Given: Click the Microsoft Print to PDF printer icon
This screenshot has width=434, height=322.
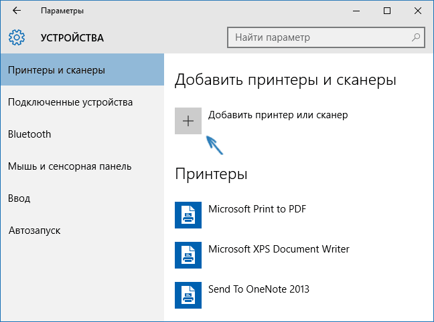Looking at the screenshot, I should point(188,215).
